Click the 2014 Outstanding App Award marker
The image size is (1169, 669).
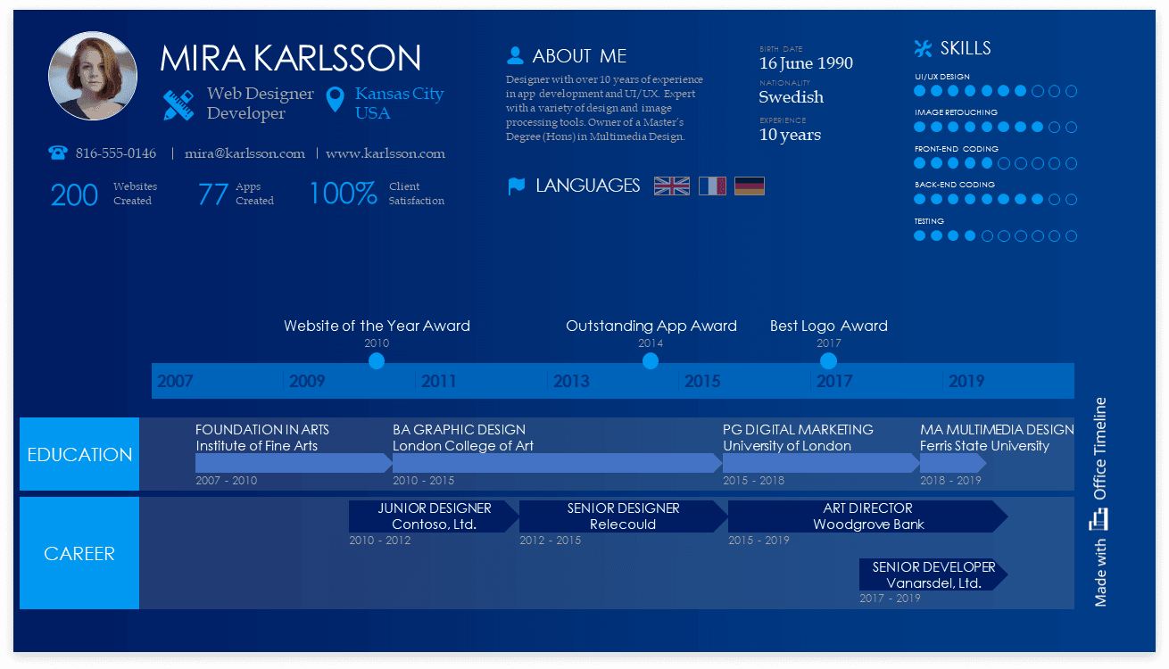(x=651, y=360)
